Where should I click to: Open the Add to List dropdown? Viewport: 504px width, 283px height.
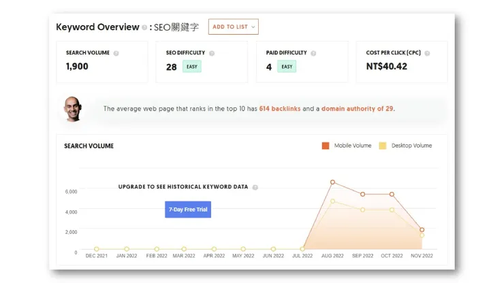tap(234, 27)
